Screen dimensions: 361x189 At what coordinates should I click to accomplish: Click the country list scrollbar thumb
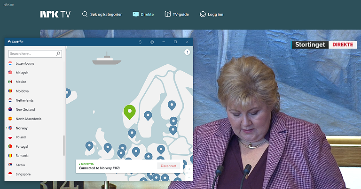pos(64,145)
